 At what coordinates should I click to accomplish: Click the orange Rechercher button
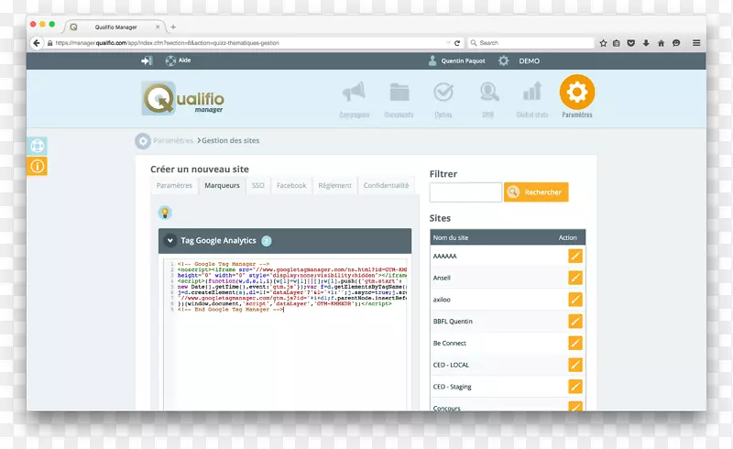coord(536,192)
